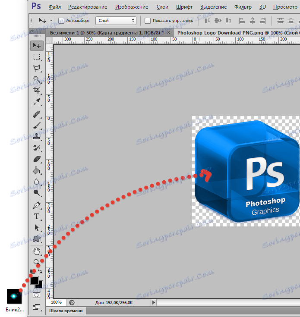Select the Pen tool
This screenshot has height=317, width=300.
coord(37,205)
